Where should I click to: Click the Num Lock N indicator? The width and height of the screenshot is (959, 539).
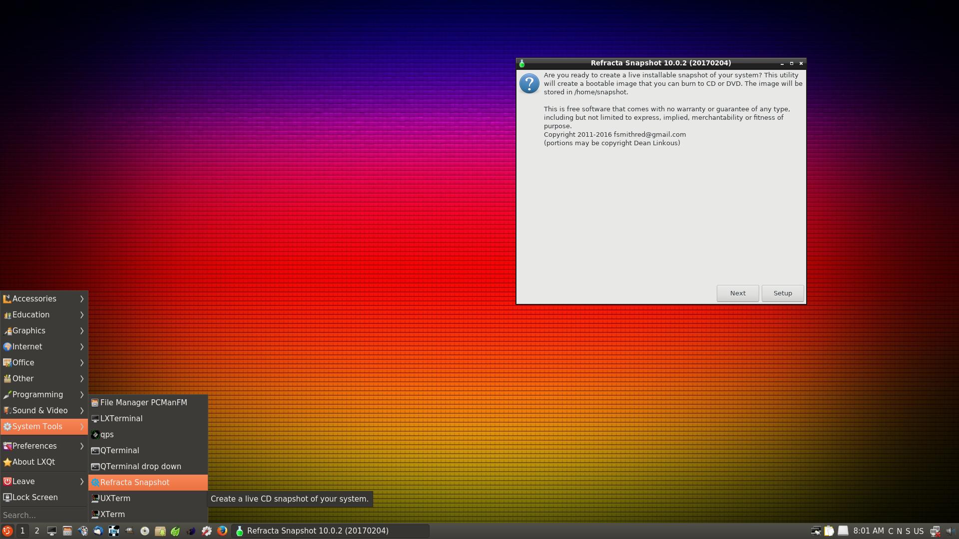899,532
